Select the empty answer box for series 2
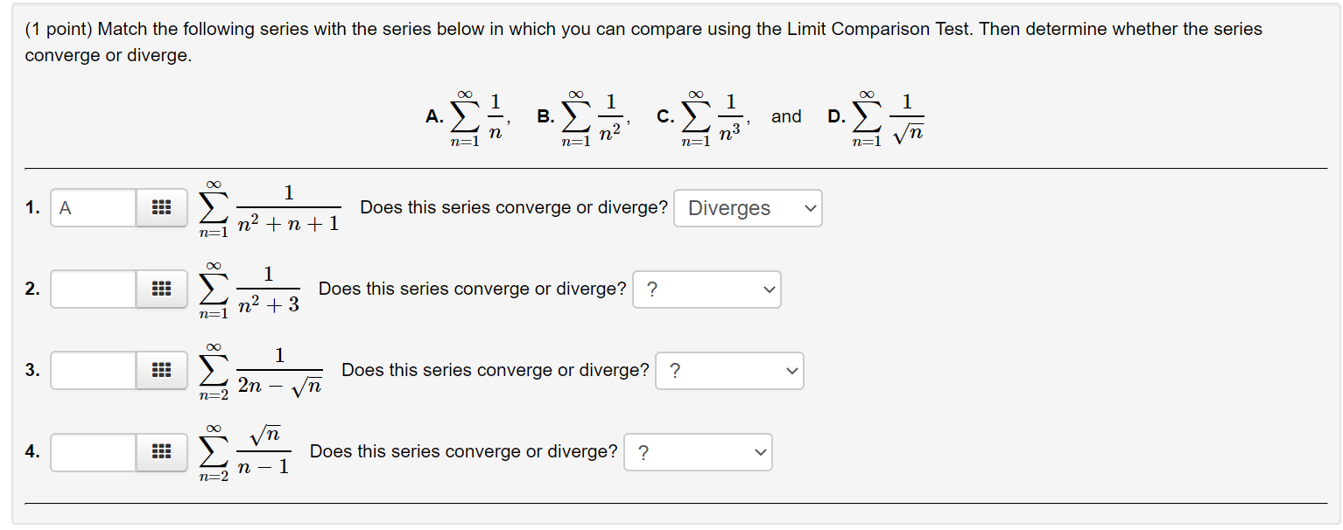This screenshot has height=530, width=1343. 92,289
